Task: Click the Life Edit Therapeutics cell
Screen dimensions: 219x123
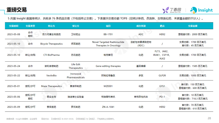Action: (x=76, y=66)
